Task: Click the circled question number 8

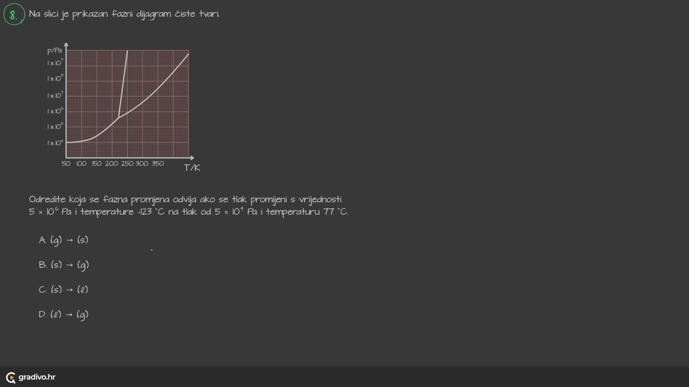Action: 14,14
